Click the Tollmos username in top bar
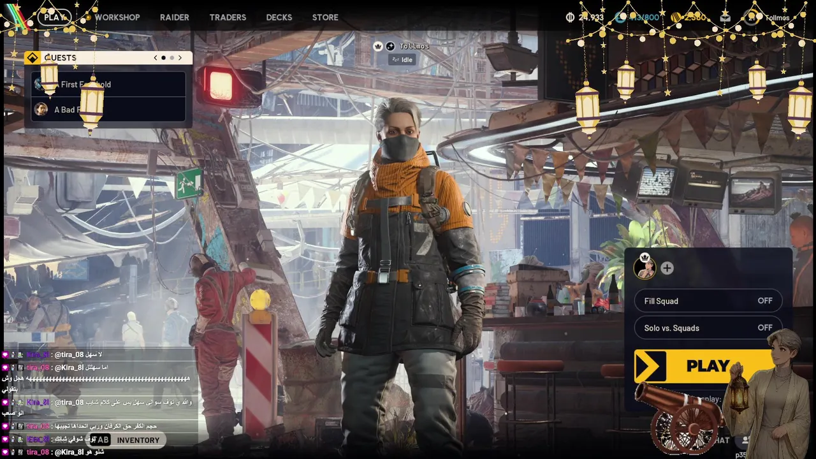 [x=777, y=18]
